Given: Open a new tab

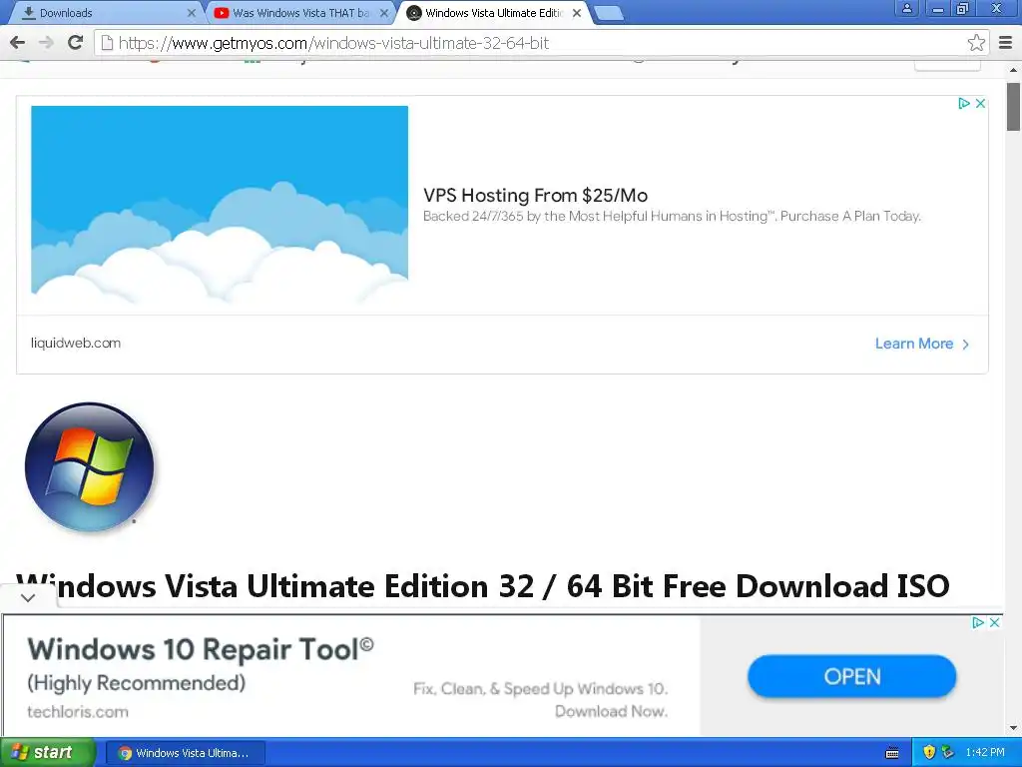Looking at the screenshot, I should (x=609, y=13).
